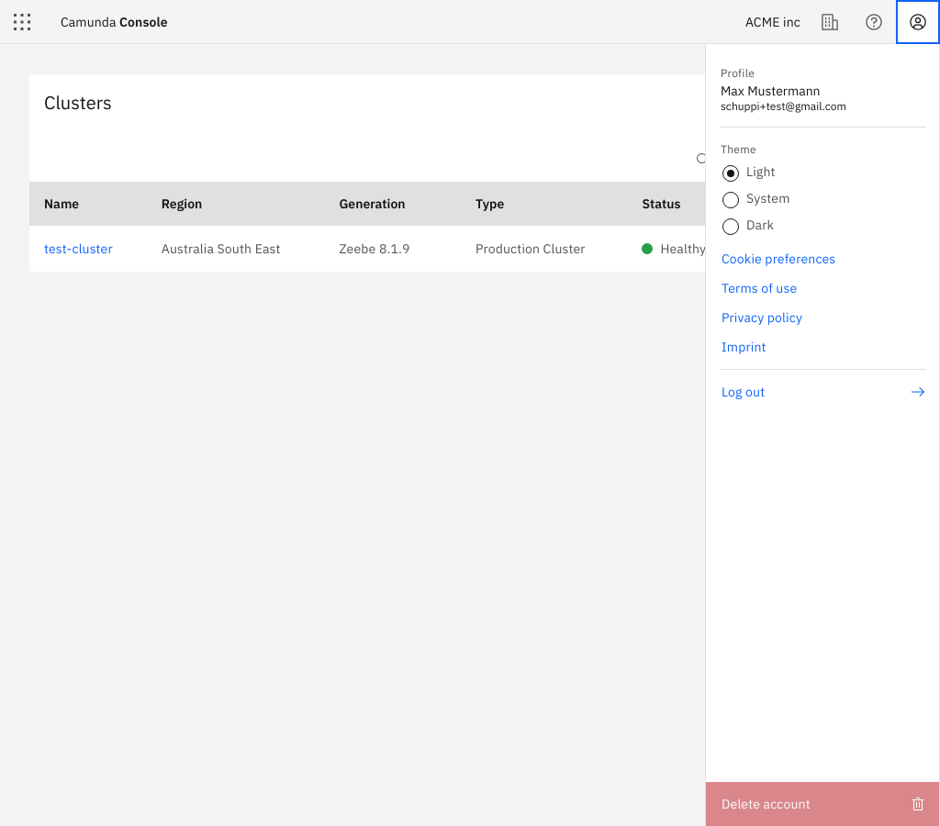Image resolution: width=940 pixels, height=826 pixels.
Task: Click the green Healthy status indicator
Action: click(x=647, y=249)
